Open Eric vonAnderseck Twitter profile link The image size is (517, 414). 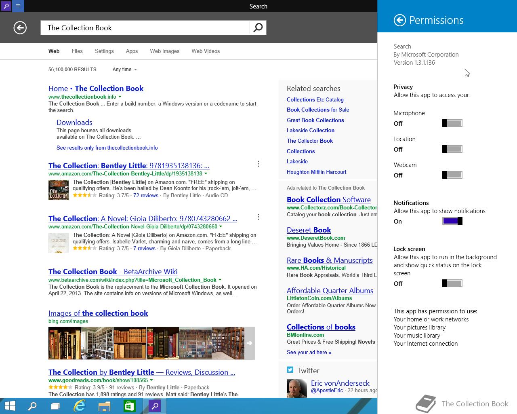pos(340,383)
